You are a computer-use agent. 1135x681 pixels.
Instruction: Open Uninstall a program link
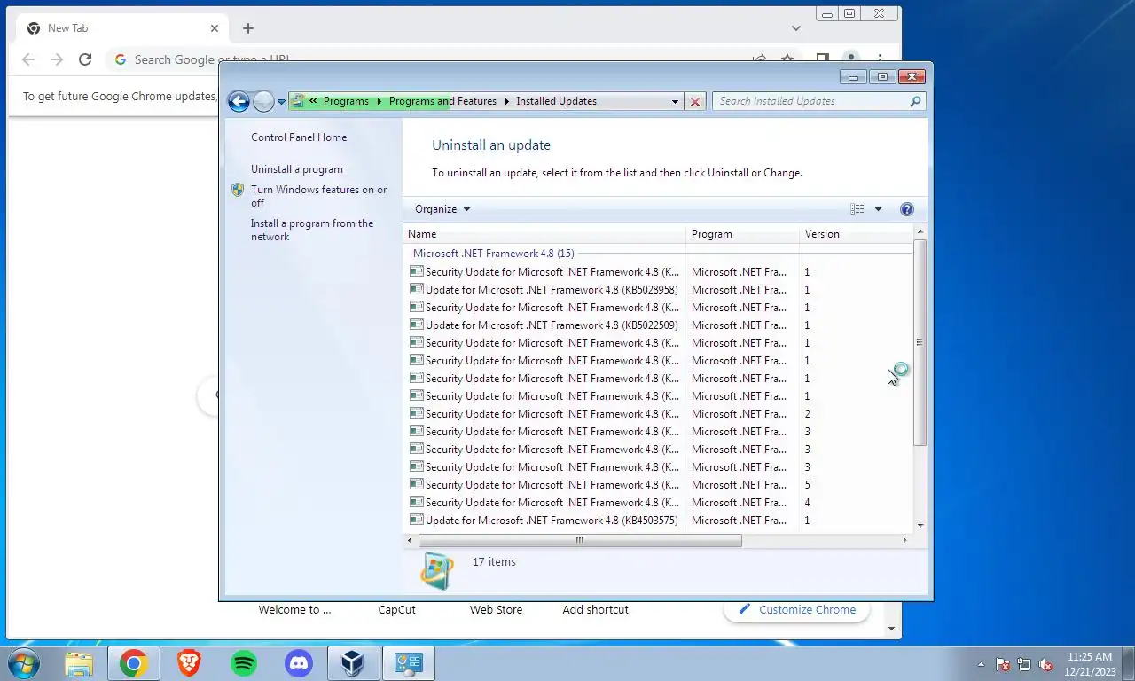[x=296, y=169]
